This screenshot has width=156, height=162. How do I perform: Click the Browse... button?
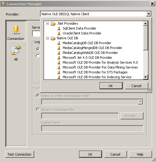click(x=132, y=116)
